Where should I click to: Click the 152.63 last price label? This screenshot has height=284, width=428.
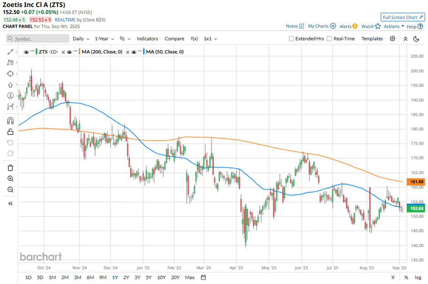(416, 208)
